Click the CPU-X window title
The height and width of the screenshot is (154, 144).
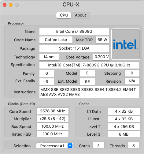point(71,5)
